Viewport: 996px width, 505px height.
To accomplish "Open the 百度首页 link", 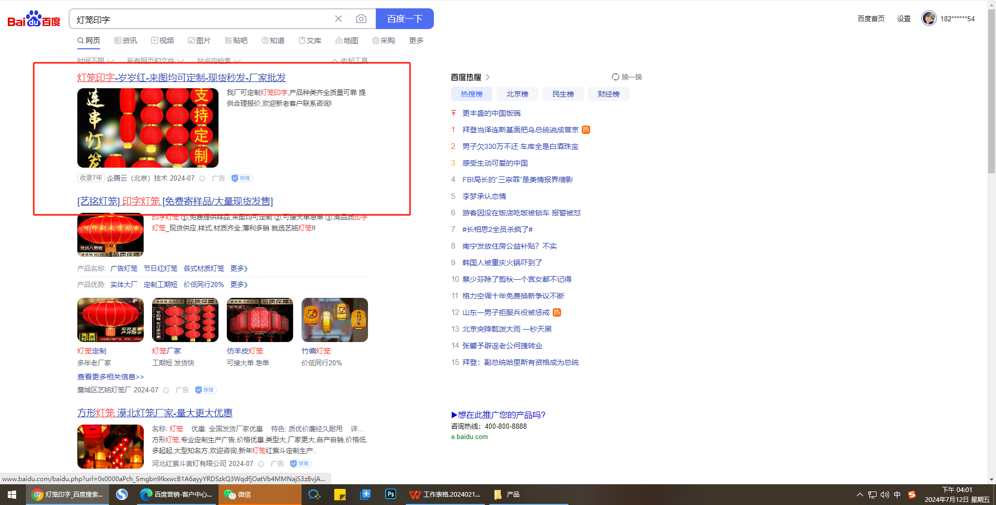I will tap(871, 19).
